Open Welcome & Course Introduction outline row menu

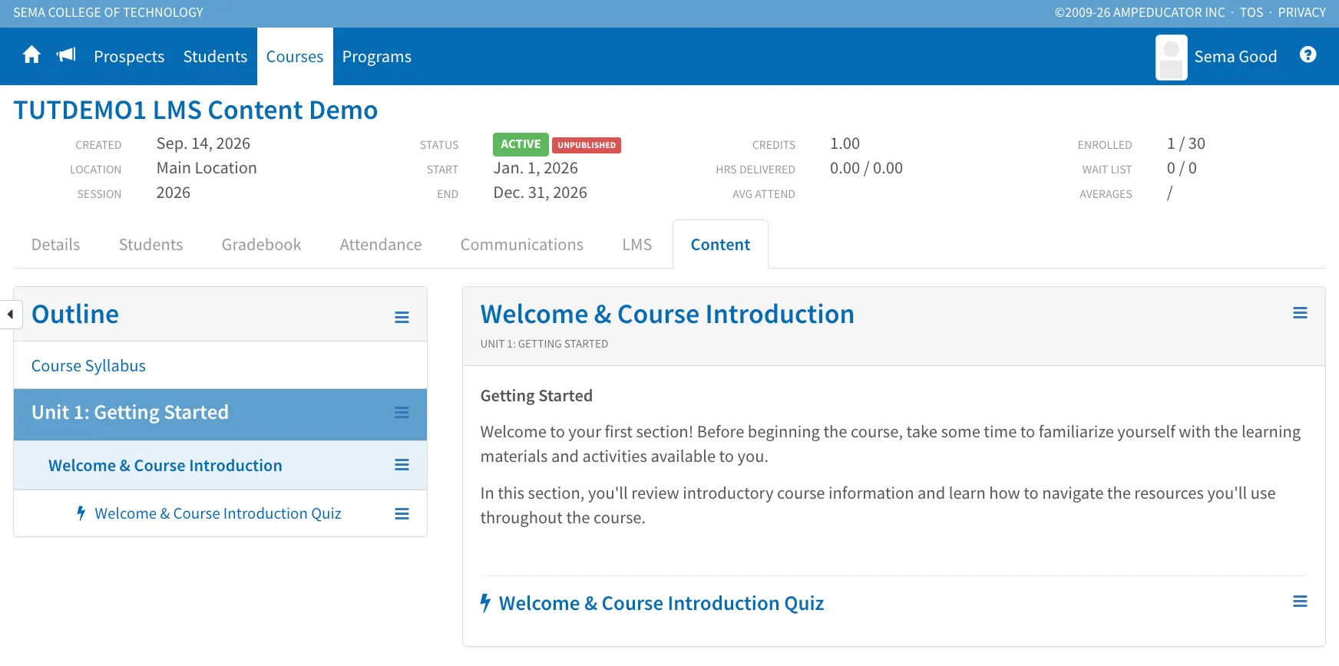coord(402,465)
